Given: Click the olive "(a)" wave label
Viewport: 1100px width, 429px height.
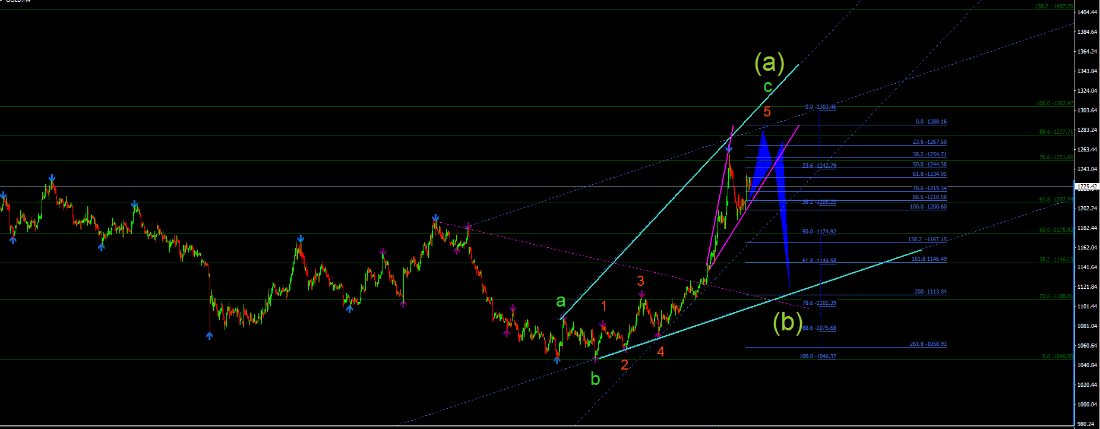Looking at the screenshot, I should (769, 62).
